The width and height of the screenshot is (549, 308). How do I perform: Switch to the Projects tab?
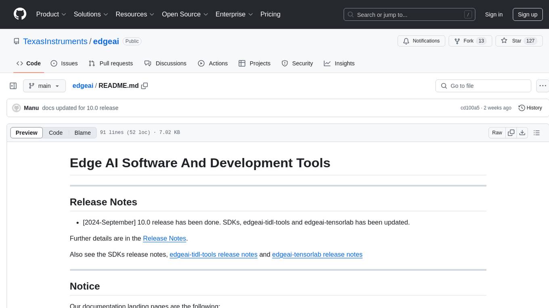[254, 63]
